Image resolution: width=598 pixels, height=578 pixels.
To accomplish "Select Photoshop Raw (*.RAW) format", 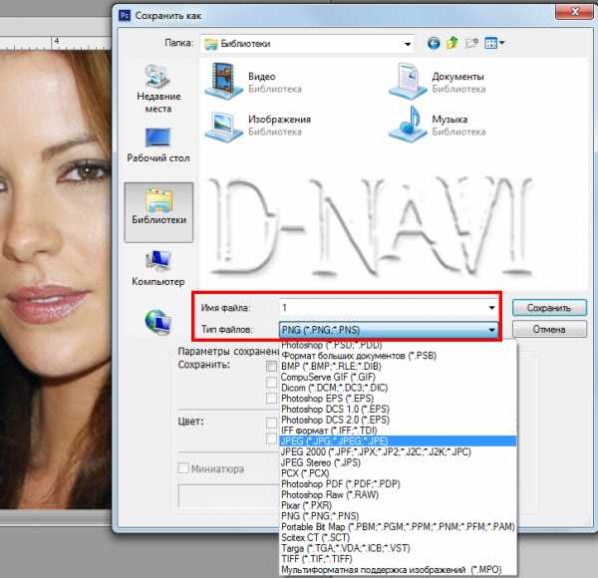I will coord(398,494).
